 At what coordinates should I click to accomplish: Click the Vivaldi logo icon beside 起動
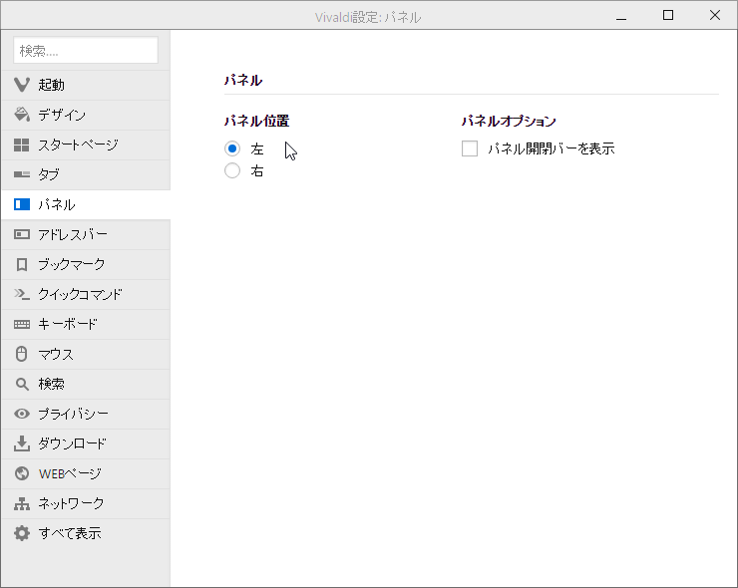point(22,85)
